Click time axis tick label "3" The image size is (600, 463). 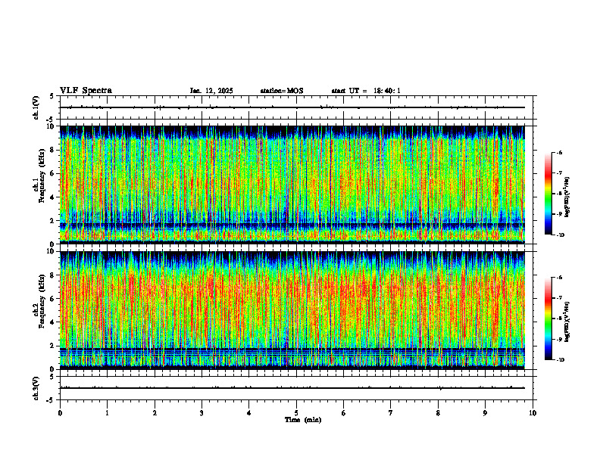(x=202, y=413)
